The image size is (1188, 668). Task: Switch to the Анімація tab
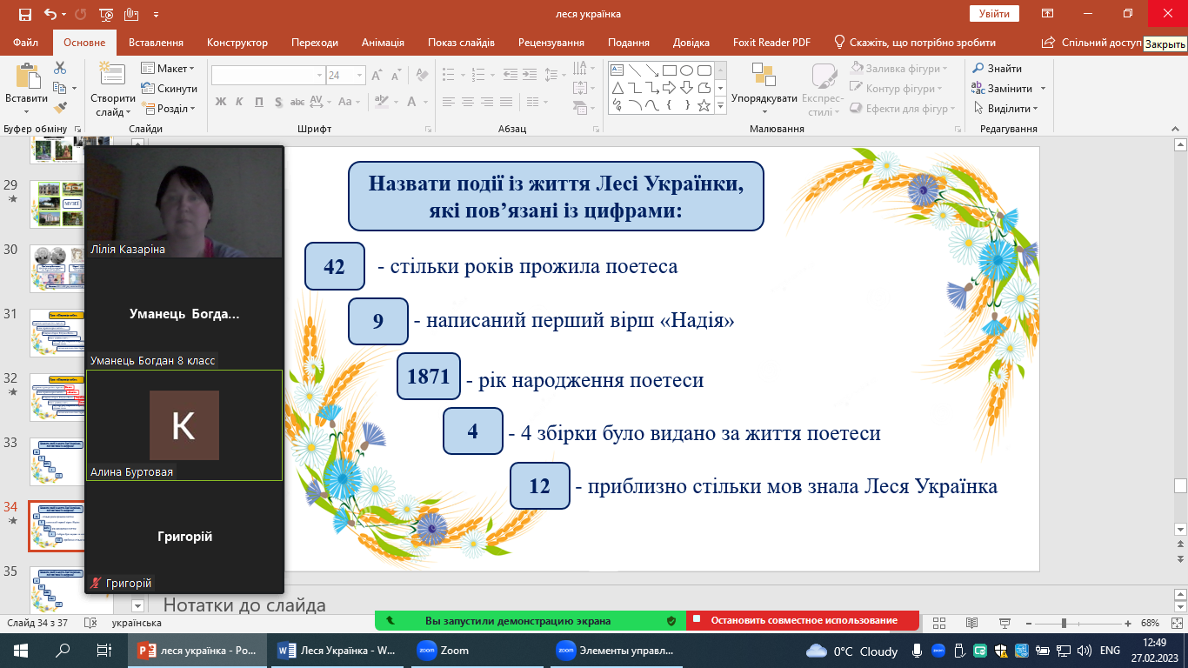point(383,43)
